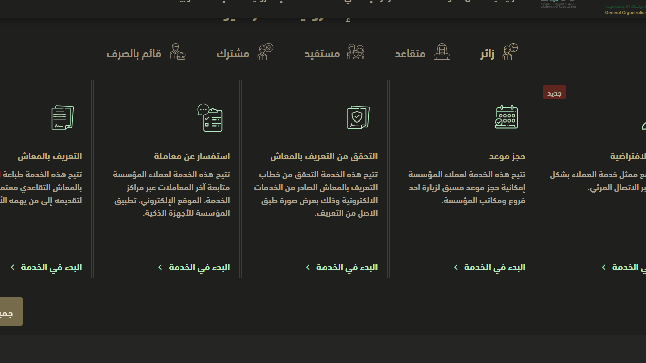
Task: Click the التحقق من التعريف description paragraph
Action: pyautogui.click(x=315, y=194)
